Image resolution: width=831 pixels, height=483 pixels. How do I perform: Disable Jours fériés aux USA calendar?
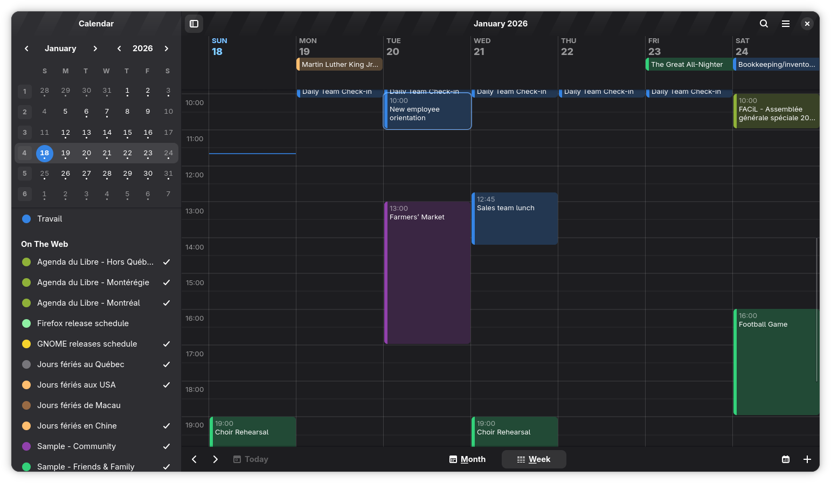click(x=167, y=385)
